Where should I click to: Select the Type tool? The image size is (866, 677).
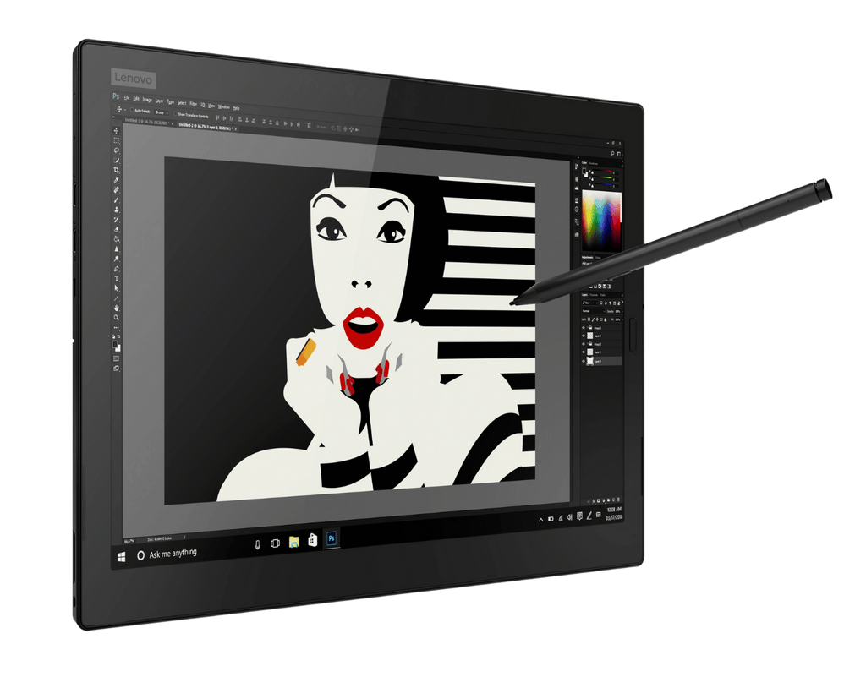point(116,278)
